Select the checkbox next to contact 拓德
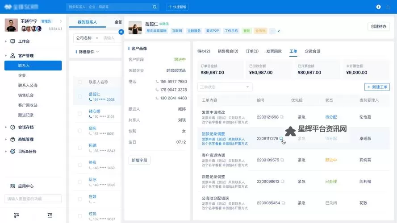The image size is (397, 223). coord(80,148)
